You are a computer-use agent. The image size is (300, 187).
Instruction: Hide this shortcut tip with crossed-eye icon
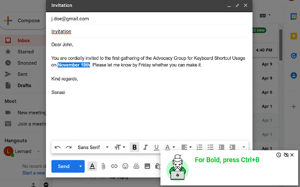(x=286, y=155)
